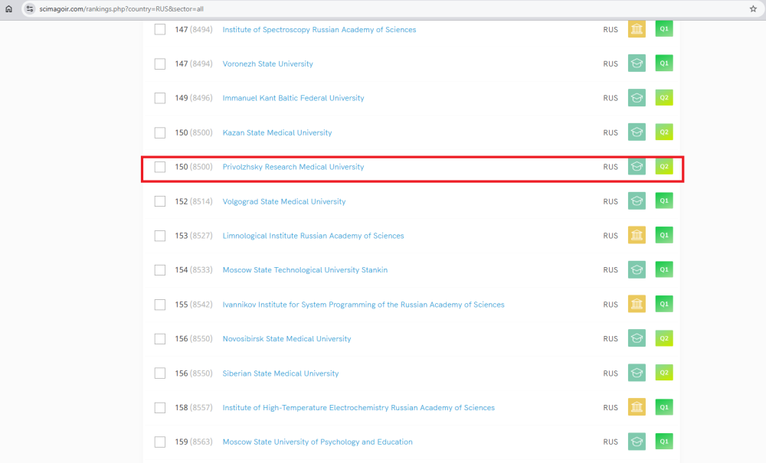
Task: Tick checkbox for Volgograd State Medical University
Action: tap(160, 201)
